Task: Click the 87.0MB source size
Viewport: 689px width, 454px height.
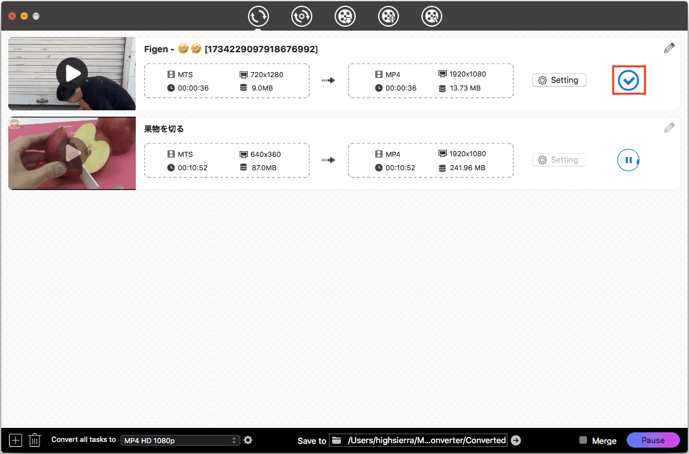Action: [264, 168]
